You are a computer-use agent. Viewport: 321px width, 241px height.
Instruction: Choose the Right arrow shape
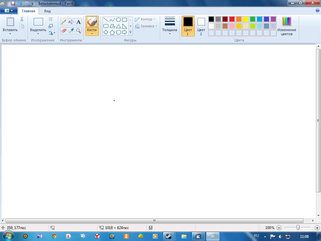124,32
